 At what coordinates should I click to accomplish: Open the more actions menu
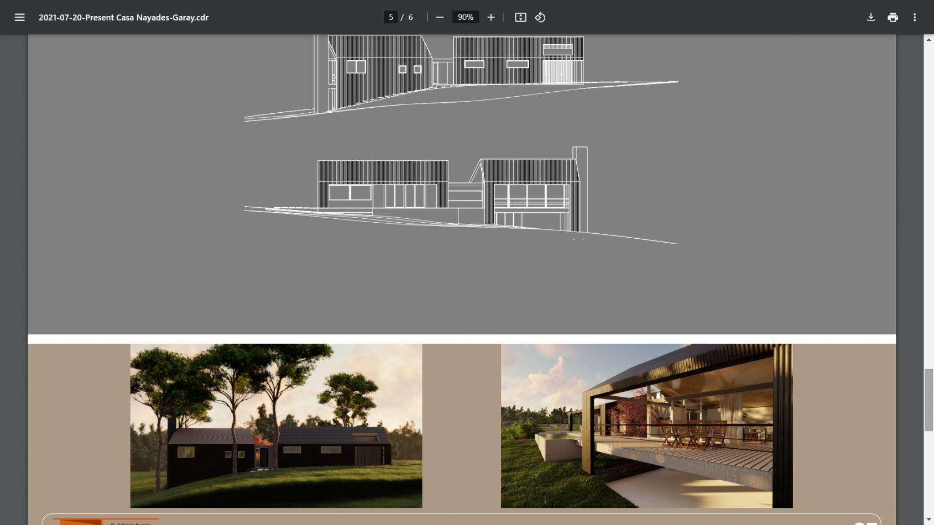[x=915, y=17]
